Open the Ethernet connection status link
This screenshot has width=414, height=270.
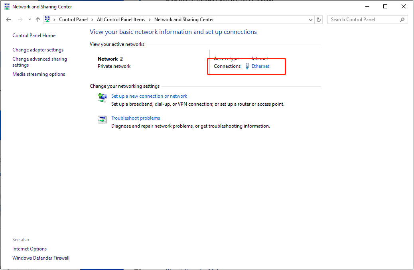point(260,66)
